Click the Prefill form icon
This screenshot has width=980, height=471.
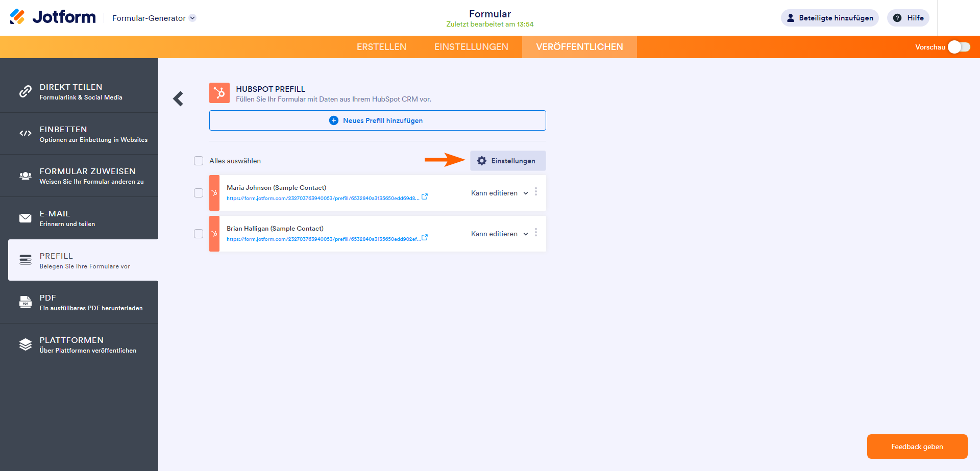click(26, 260)
